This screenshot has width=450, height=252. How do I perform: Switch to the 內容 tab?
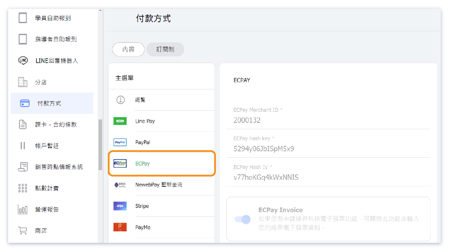tap(128, 50)
